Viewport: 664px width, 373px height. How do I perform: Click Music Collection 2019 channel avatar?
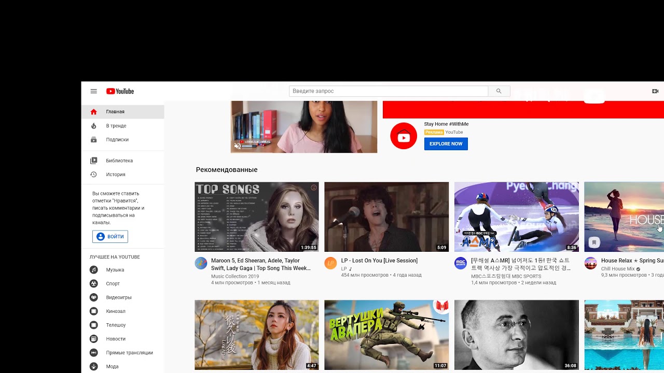[201, 263]
